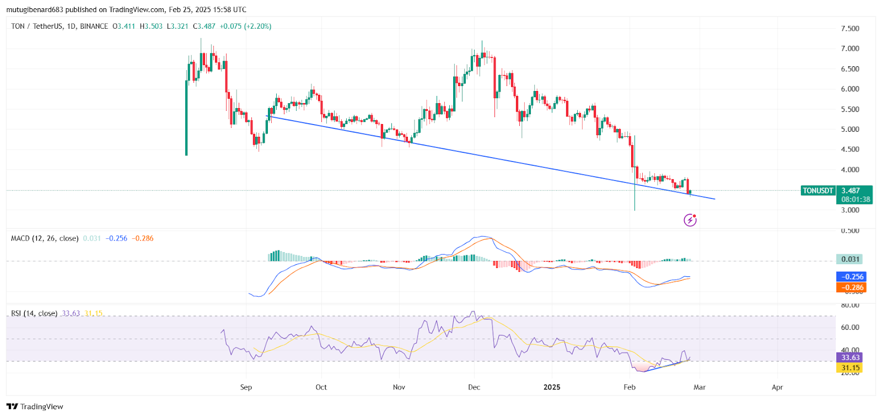Click the low price L3.321 in header
The height and width of the screenshot is (417, 882).
pyautogui.click(x=178, y=26)
